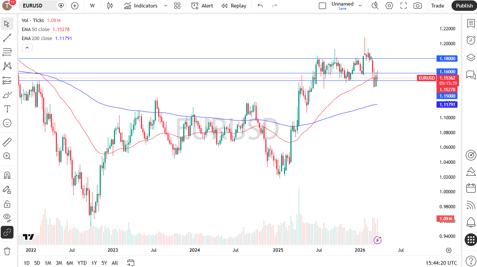Select the 1M time range
The width and height of the screenshot is (477, 267).
pos(48,263)
